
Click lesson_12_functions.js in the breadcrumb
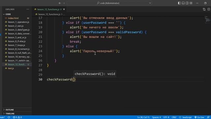coord(49,14)
